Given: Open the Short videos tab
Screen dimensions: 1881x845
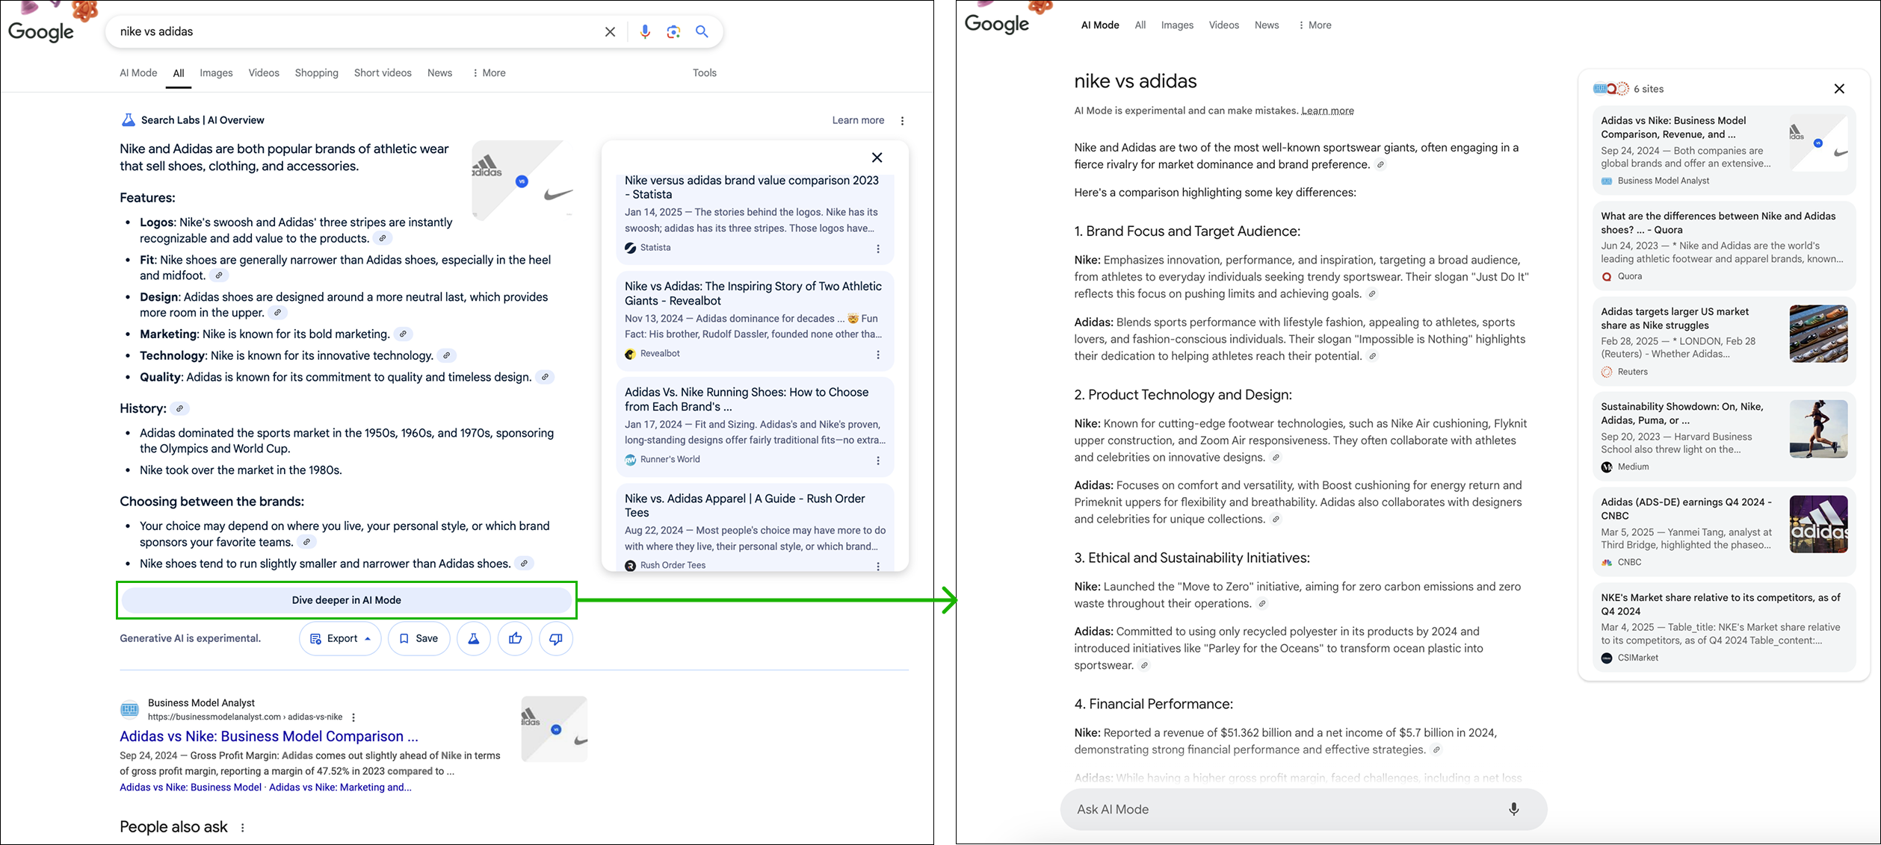Looking at the screenshot, I should point(383,72).
